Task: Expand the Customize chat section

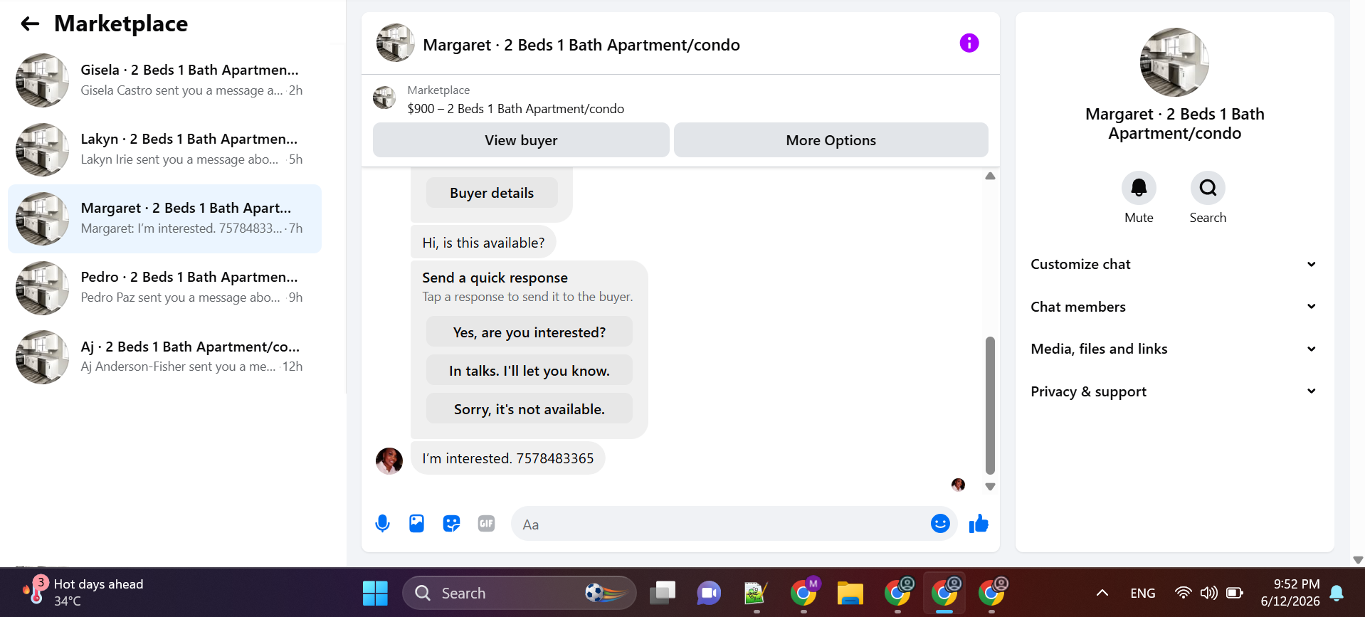Action: (x=1174, y=264)
